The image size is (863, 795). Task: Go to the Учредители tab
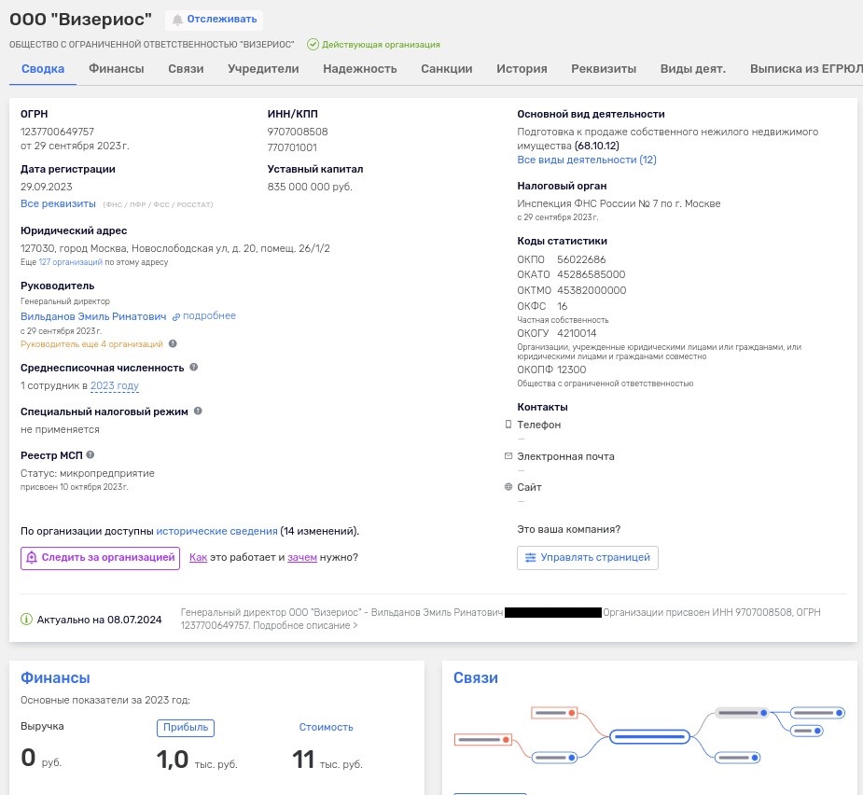tap(263, 69)
